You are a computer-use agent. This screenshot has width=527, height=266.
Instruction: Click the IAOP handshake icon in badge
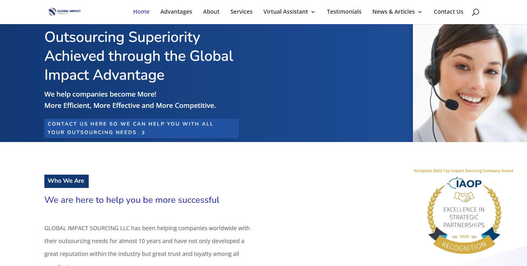coord(464,197)
